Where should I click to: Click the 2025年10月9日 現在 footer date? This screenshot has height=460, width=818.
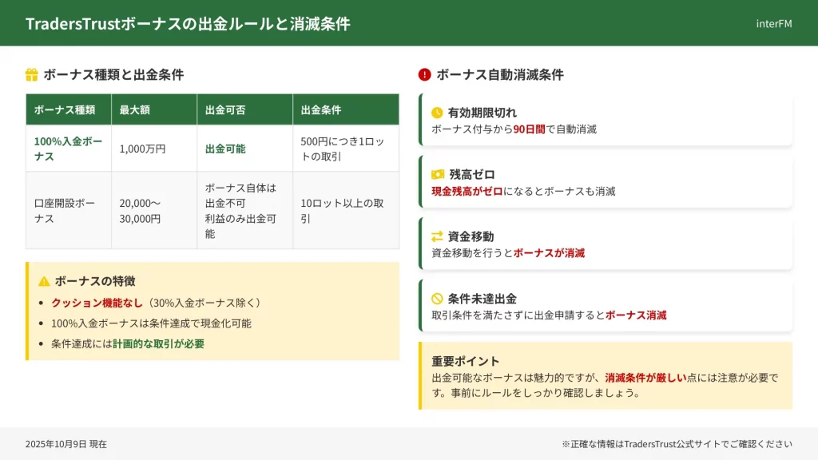point(66,444)
